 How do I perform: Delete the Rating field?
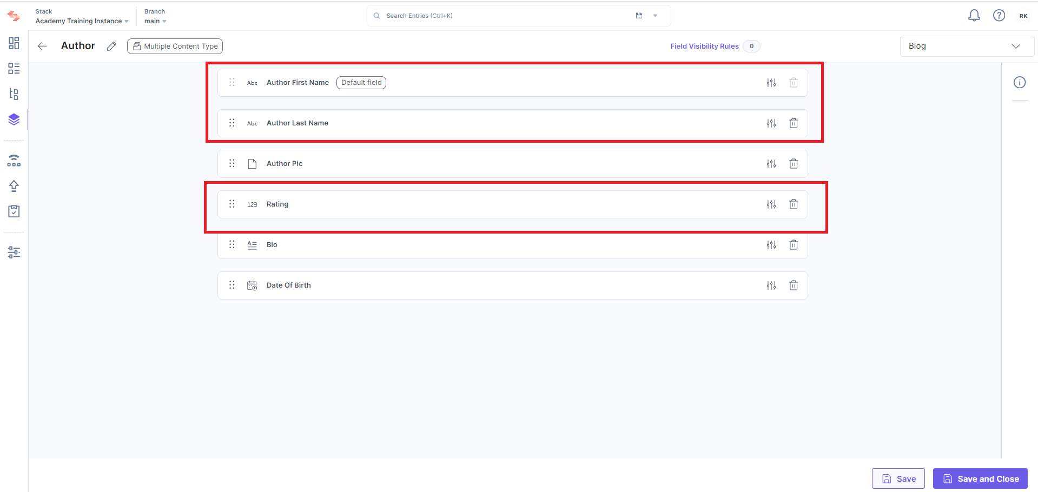[794, 204]
